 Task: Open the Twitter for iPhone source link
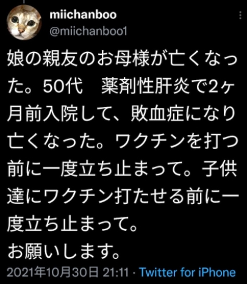(x=188, y=272)
